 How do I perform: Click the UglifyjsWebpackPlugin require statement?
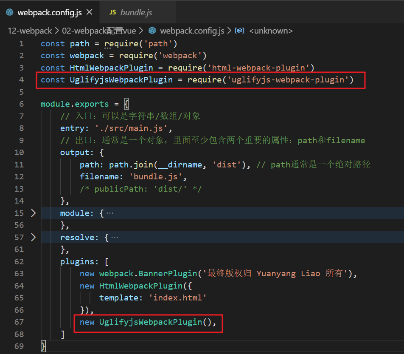coord(195,79)
